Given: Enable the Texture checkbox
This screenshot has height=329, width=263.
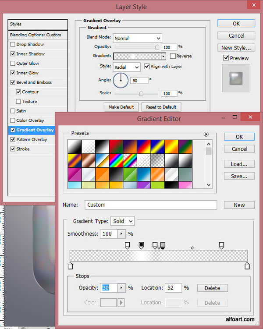Looking at the screenshot, I should [18, 101].
